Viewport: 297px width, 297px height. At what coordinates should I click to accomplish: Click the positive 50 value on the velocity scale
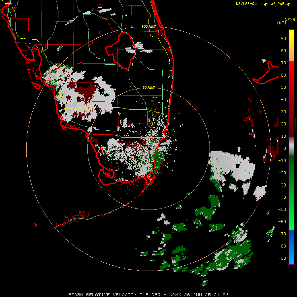coord(283,87)
